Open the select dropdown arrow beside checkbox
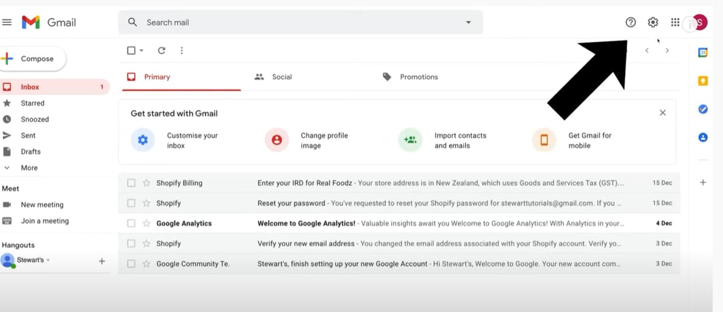Image resolution: width=723 pixels, height=312 pixels. pyautogui.click(x=141, y=51)
